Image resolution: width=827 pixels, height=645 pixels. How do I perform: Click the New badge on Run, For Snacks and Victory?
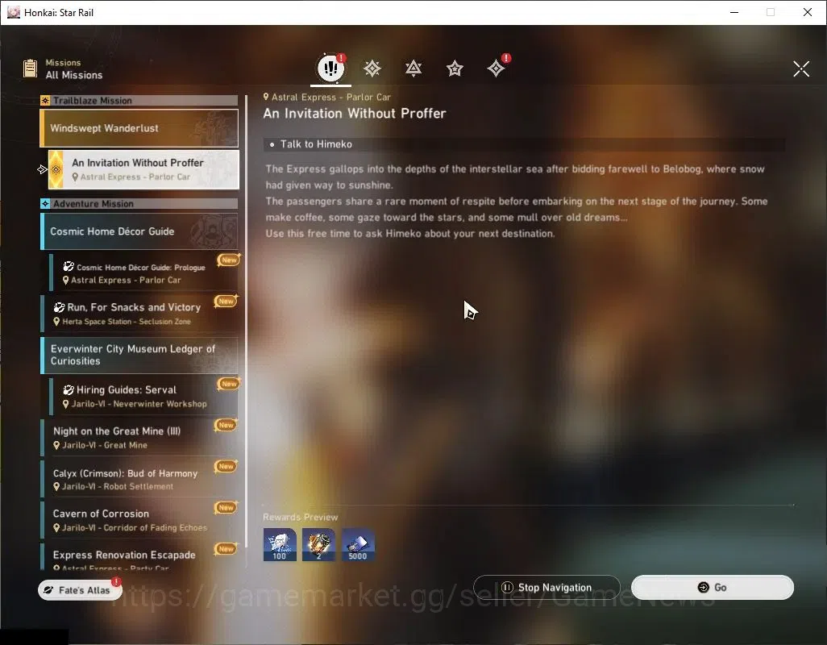click(226, 302)
